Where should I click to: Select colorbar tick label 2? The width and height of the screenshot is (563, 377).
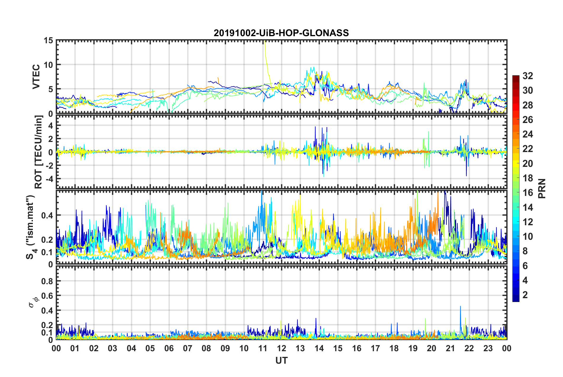coord(525,295)
